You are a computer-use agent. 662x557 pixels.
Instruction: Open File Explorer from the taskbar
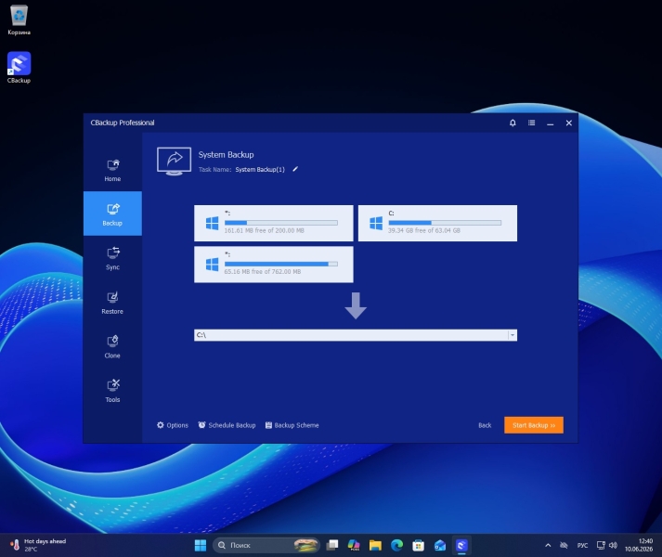[375, 545]
